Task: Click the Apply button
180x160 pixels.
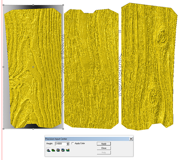Action: tap(104, 144)
